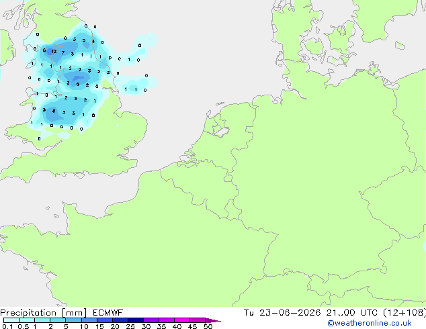The width and height of the screenshot is (426, 329).
Task: Select the 35–40 mm violet legend swatch
Action: click(167, 320)
